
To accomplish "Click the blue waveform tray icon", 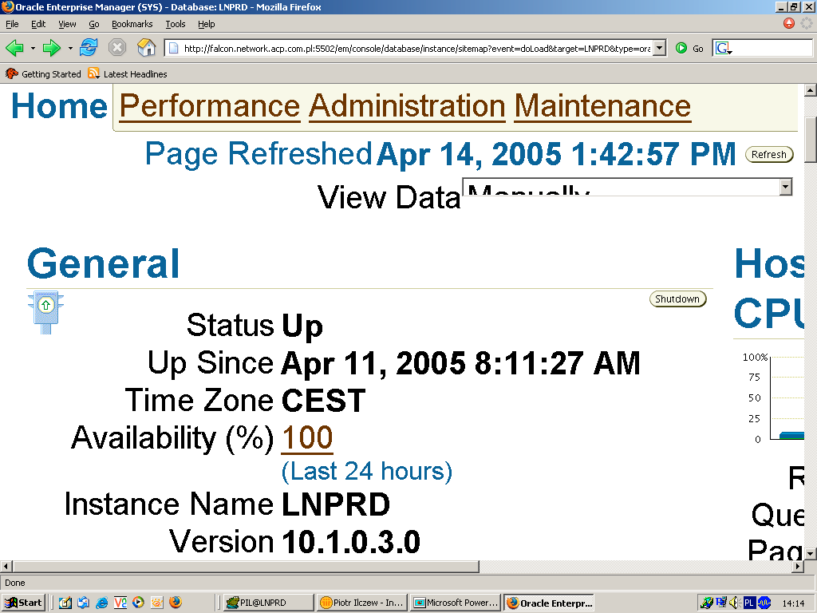I will pyautogui.click(x=764, y=603).
